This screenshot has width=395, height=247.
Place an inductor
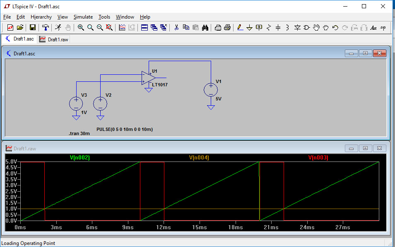click(287, 27)
